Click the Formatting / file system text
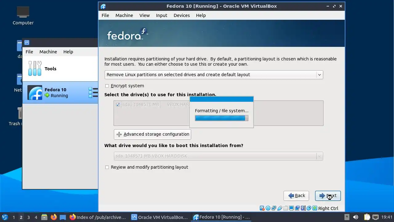394x222 pixels. point(222,111)
